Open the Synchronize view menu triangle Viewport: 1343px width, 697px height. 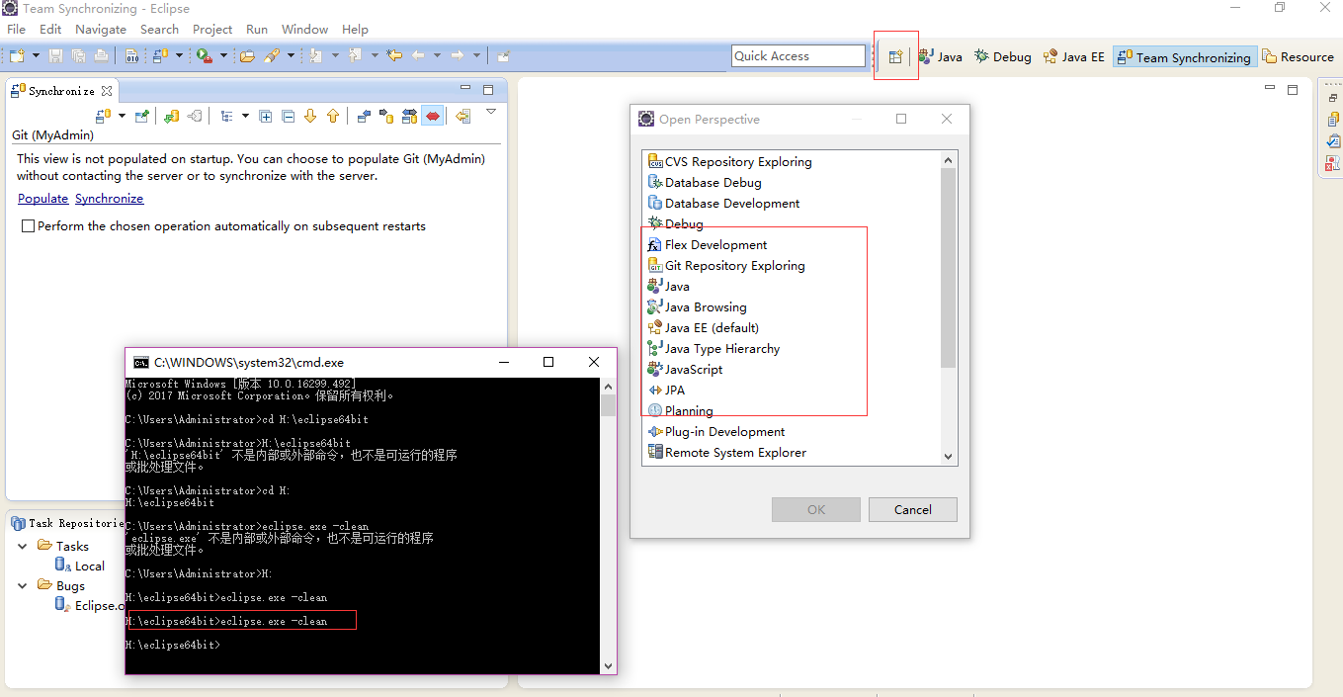pyautogui.click(x=490, y=113)
